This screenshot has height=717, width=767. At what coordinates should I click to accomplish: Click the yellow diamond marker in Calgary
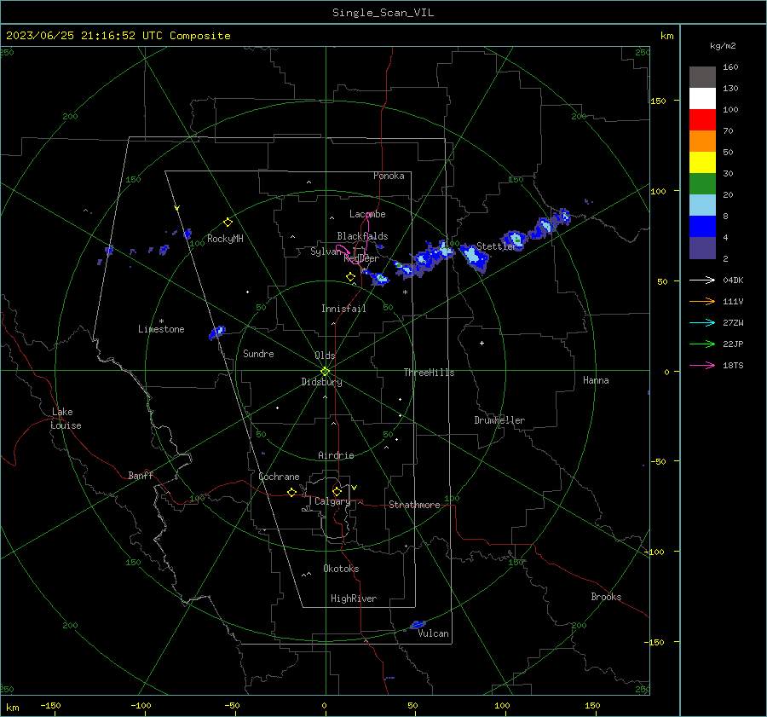(x=337, y=491)
